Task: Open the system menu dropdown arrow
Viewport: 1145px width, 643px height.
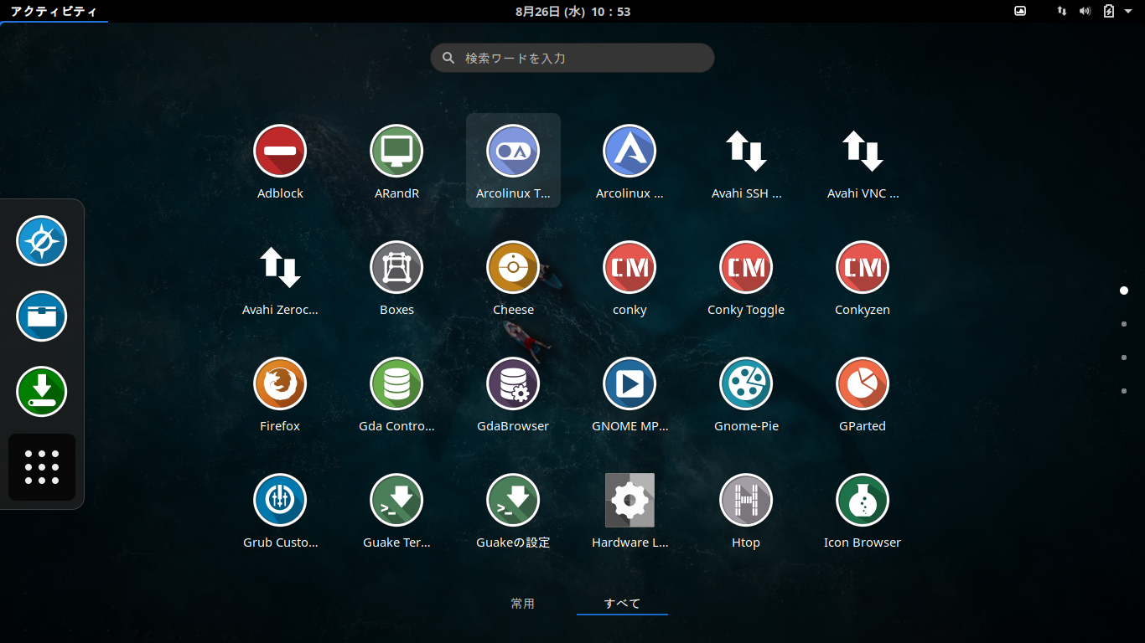Action: [x=1128, y=11]
